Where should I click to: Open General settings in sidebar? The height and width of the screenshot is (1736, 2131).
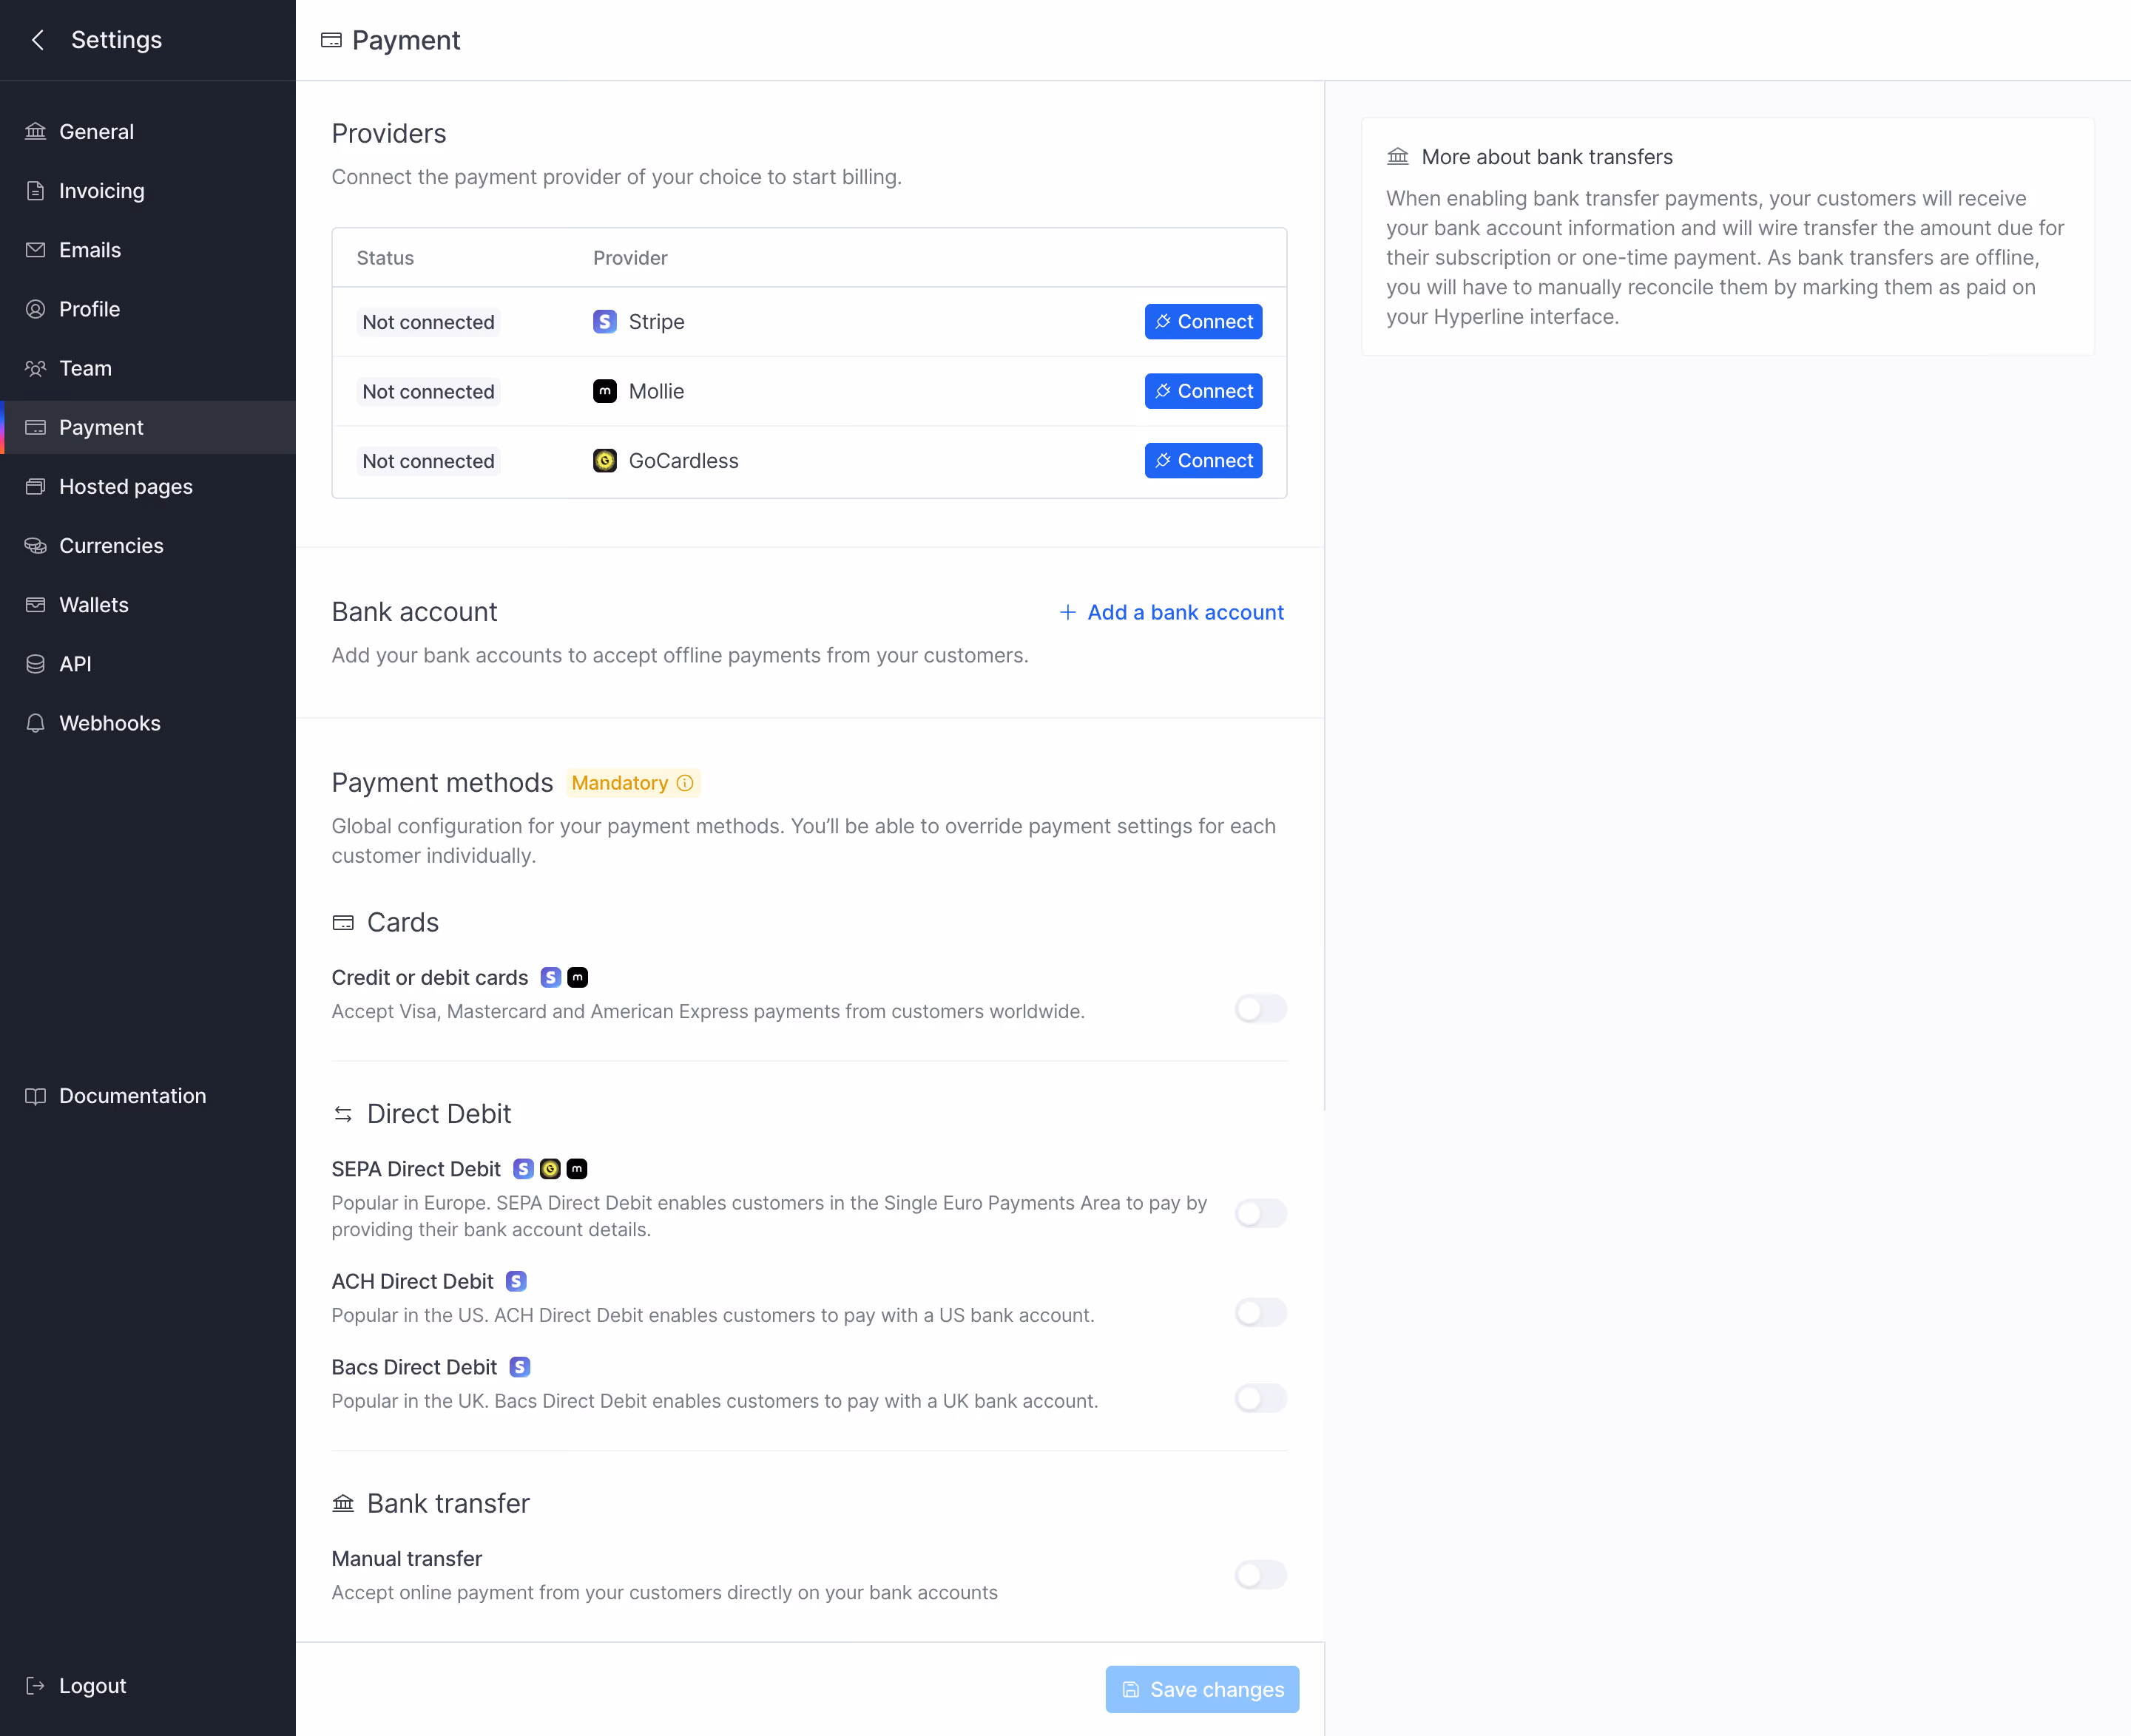pyautogui.click(x=148, y=132)
